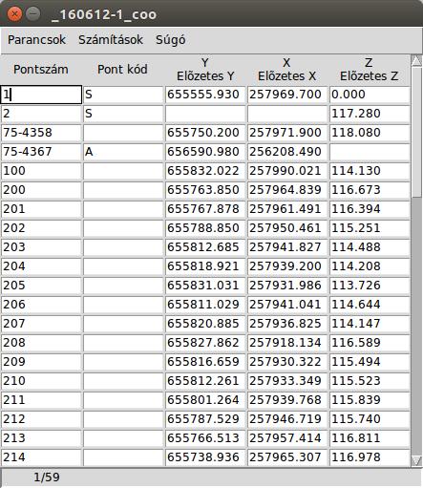This screenshot has width=423, height=488.
Task: Click the Z Előzetes Z column header
Action: 370,70
